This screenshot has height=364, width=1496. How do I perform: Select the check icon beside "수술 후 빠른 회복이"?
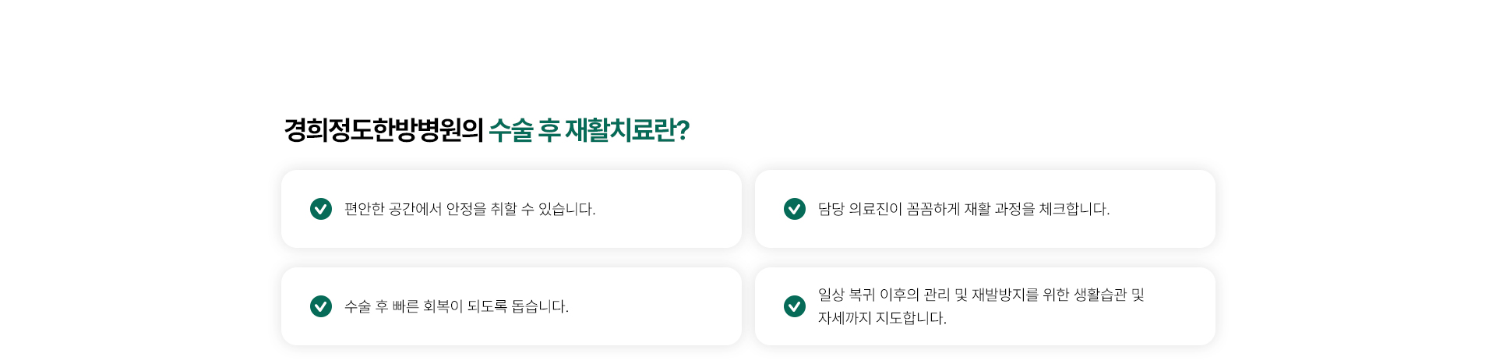[x=321, y=306]
